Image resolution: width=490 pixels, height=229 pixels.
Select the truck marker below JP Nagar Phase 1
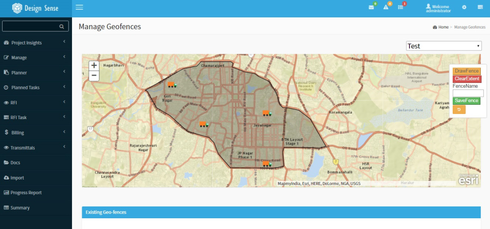coord(267,164)
